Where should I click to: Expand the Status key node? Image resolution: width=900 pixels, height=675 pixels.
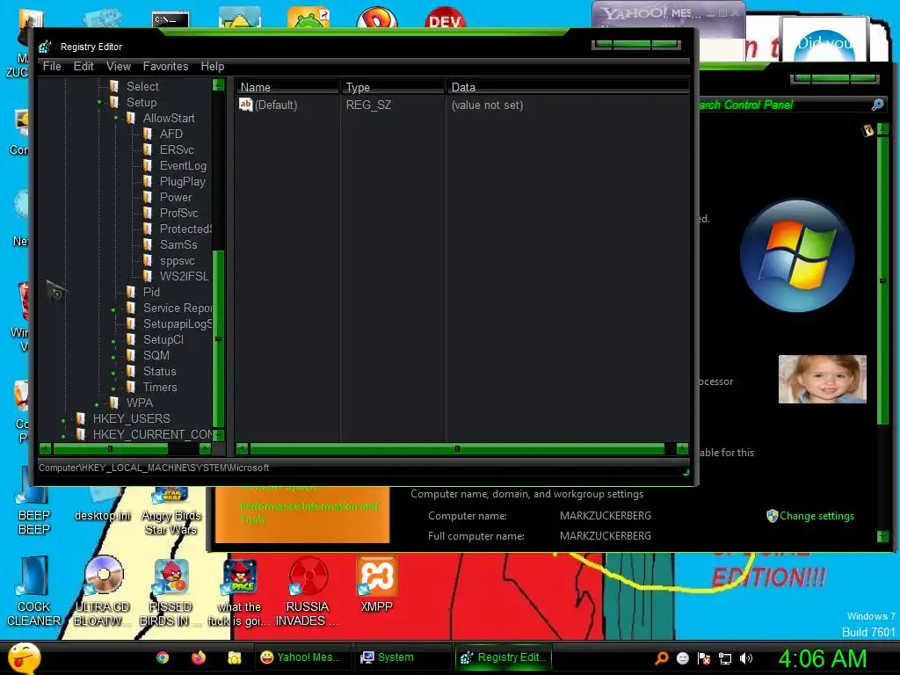point(113,373)
